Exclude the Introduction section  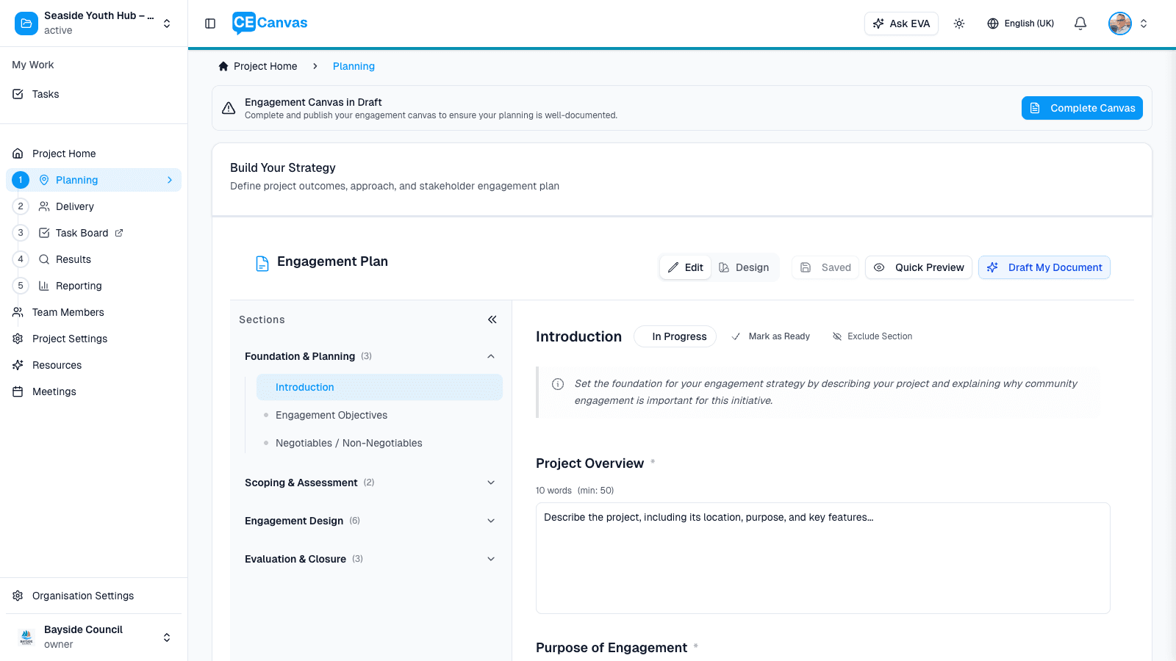[x=872, y=336]
